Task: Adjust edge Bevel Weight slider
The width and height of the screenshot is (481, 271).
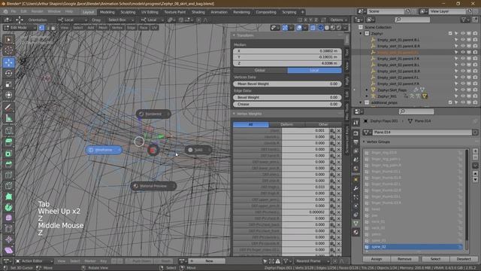Action: click(287, 97)
